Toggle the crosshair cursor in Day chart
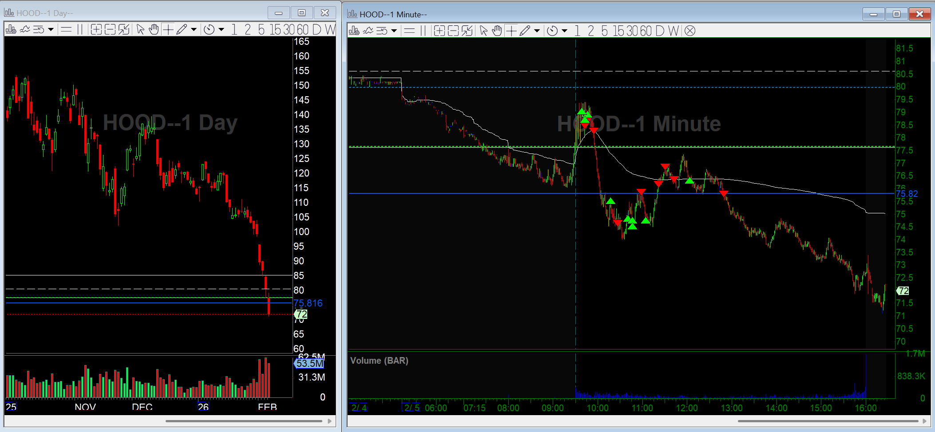 (x=168, y=30)
